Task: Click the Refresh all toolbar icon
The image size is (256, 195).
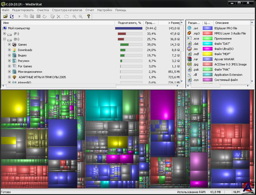Action: pos(12,17)
